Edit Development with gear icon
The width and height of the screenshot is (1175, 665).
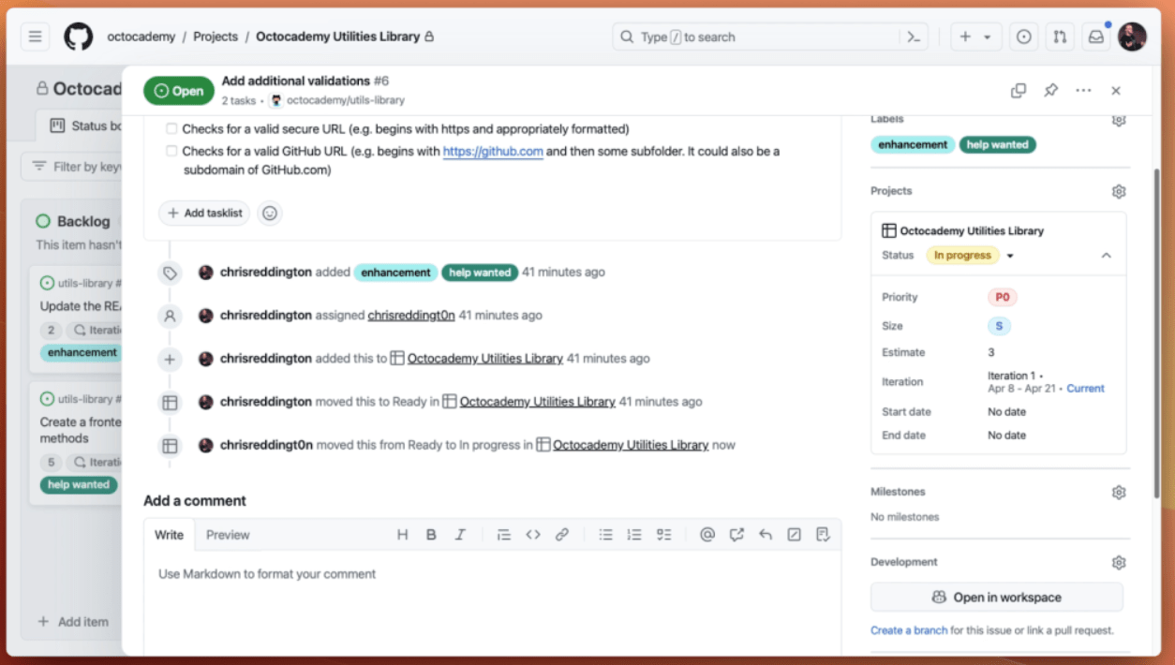(1118, 563)
